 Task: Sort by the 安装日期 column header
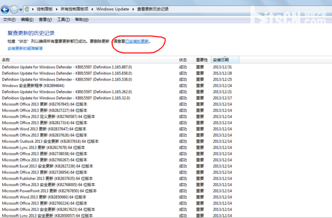tap(225, 60)
